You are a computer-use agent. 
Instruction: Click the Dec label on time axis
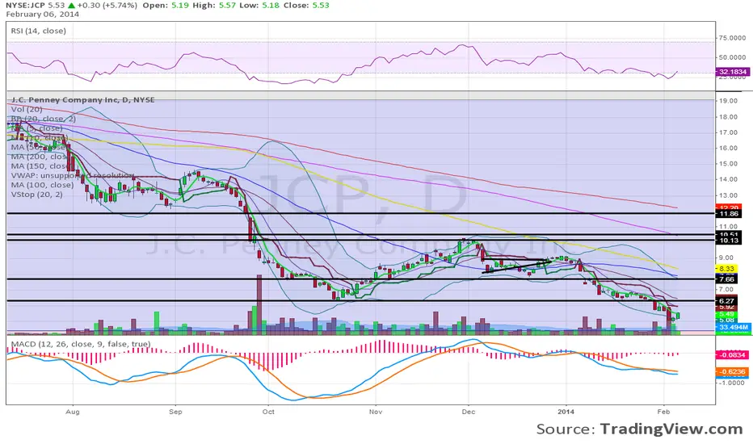pos(469,410)
